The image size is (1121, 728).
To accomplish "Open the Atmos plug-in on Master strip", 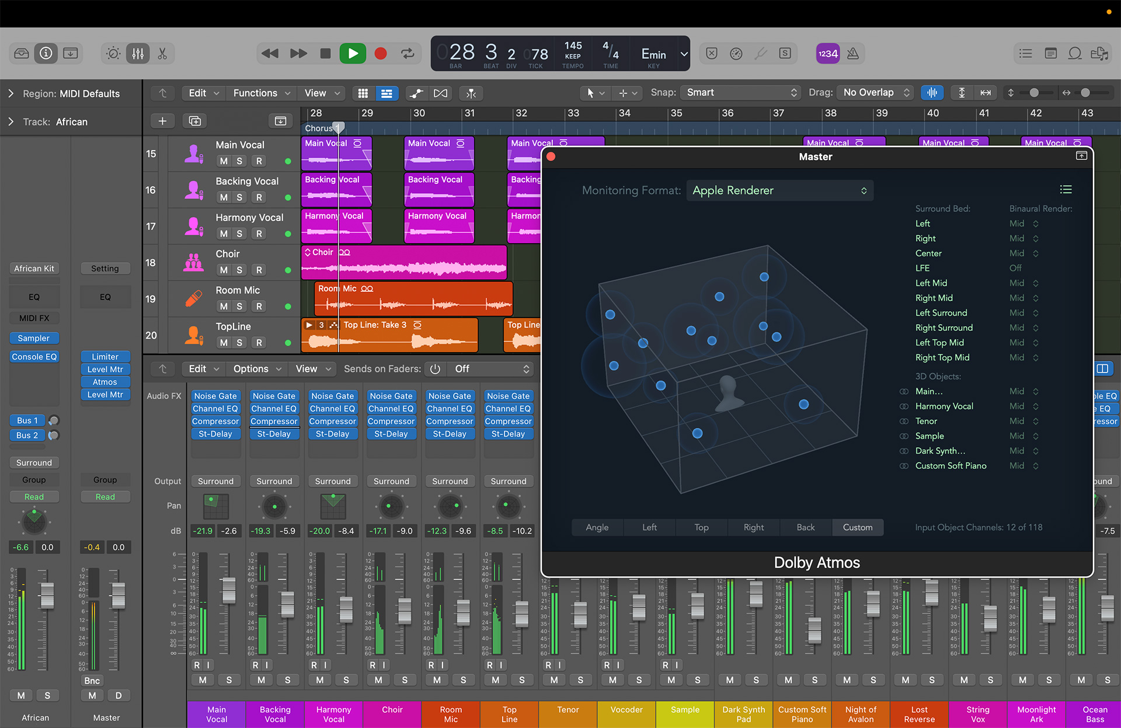I will point(105,382).
